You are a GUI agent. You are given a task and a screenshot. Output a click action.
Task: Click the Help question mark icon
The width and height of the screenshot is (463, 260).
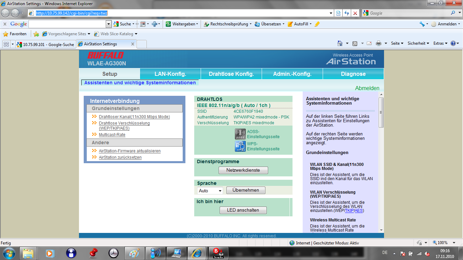453,43
